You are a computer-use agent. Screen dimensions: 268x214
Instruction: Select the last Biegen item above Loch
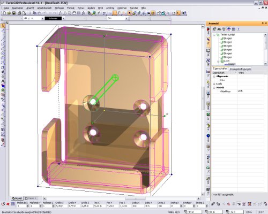[x=228, y=57]
